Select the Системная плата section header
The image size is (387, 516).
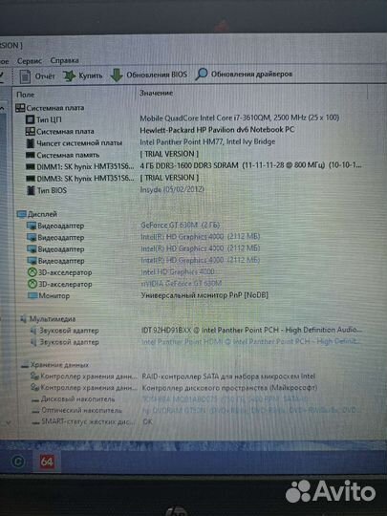(50, 108)
